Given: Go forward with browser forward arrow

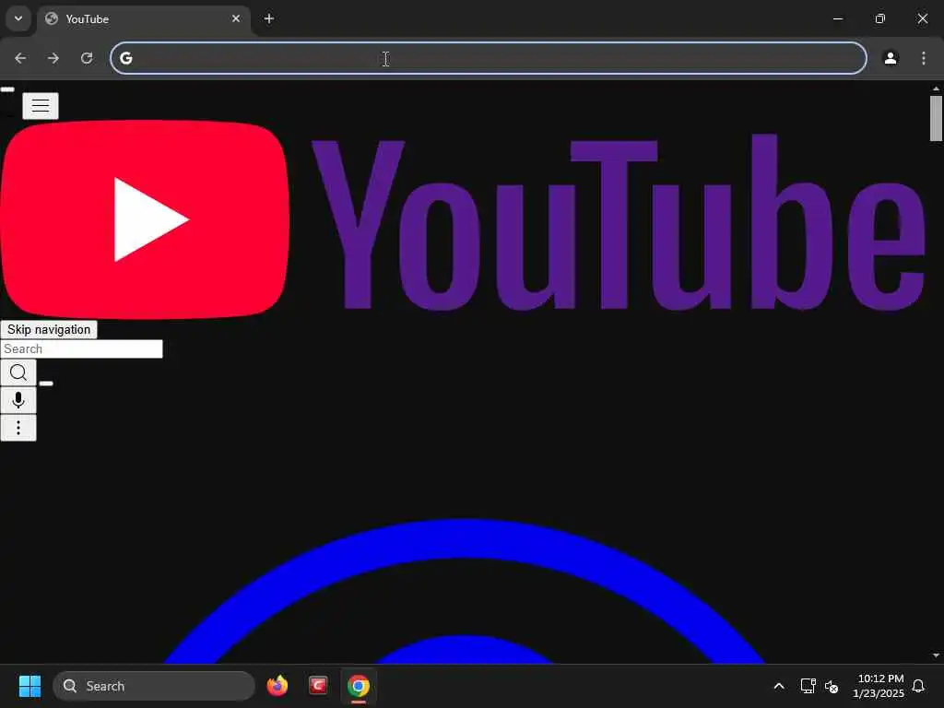Looking at the screenshot, I should tap(53, 58).
